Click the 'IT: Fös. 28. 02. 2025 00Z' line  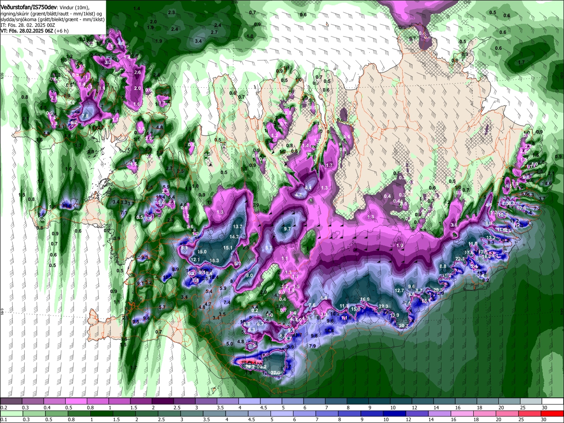pos(28,26)
